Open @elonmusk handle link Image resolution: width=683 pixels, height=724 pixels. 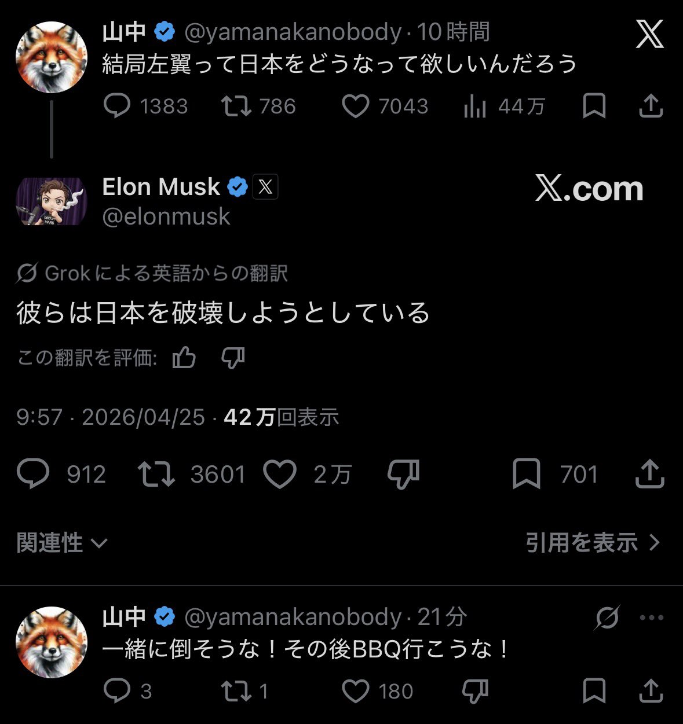coord(166,216)
